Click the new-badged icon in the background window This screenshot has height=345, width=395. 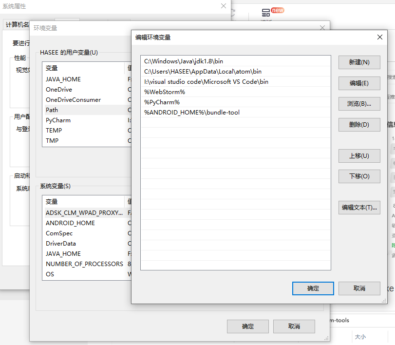(x=266, y=13)
